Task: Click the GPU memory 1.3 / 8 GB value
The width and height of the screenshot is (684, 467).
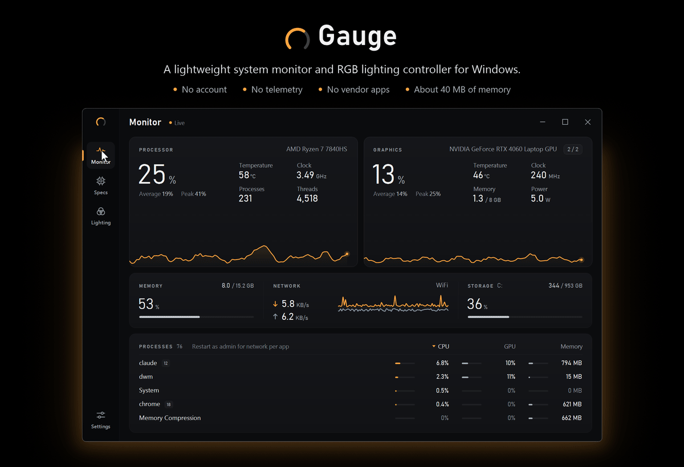Action: pyautogui.click(x=487, y=199)
